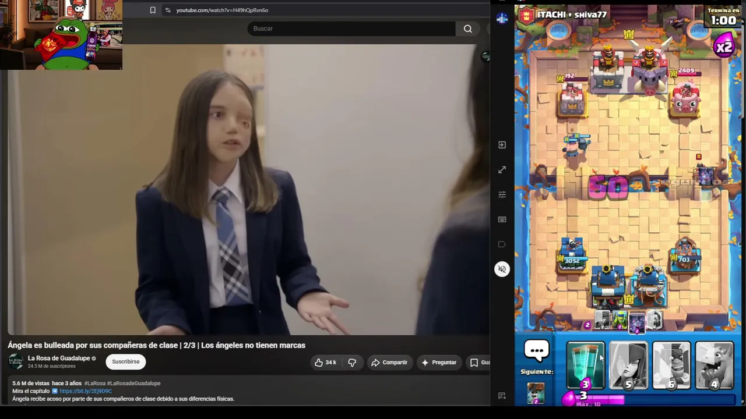This screenshot has height=419, width=746.
Task: Like the video with the thumbs-up button
Action: coord(325,362)
